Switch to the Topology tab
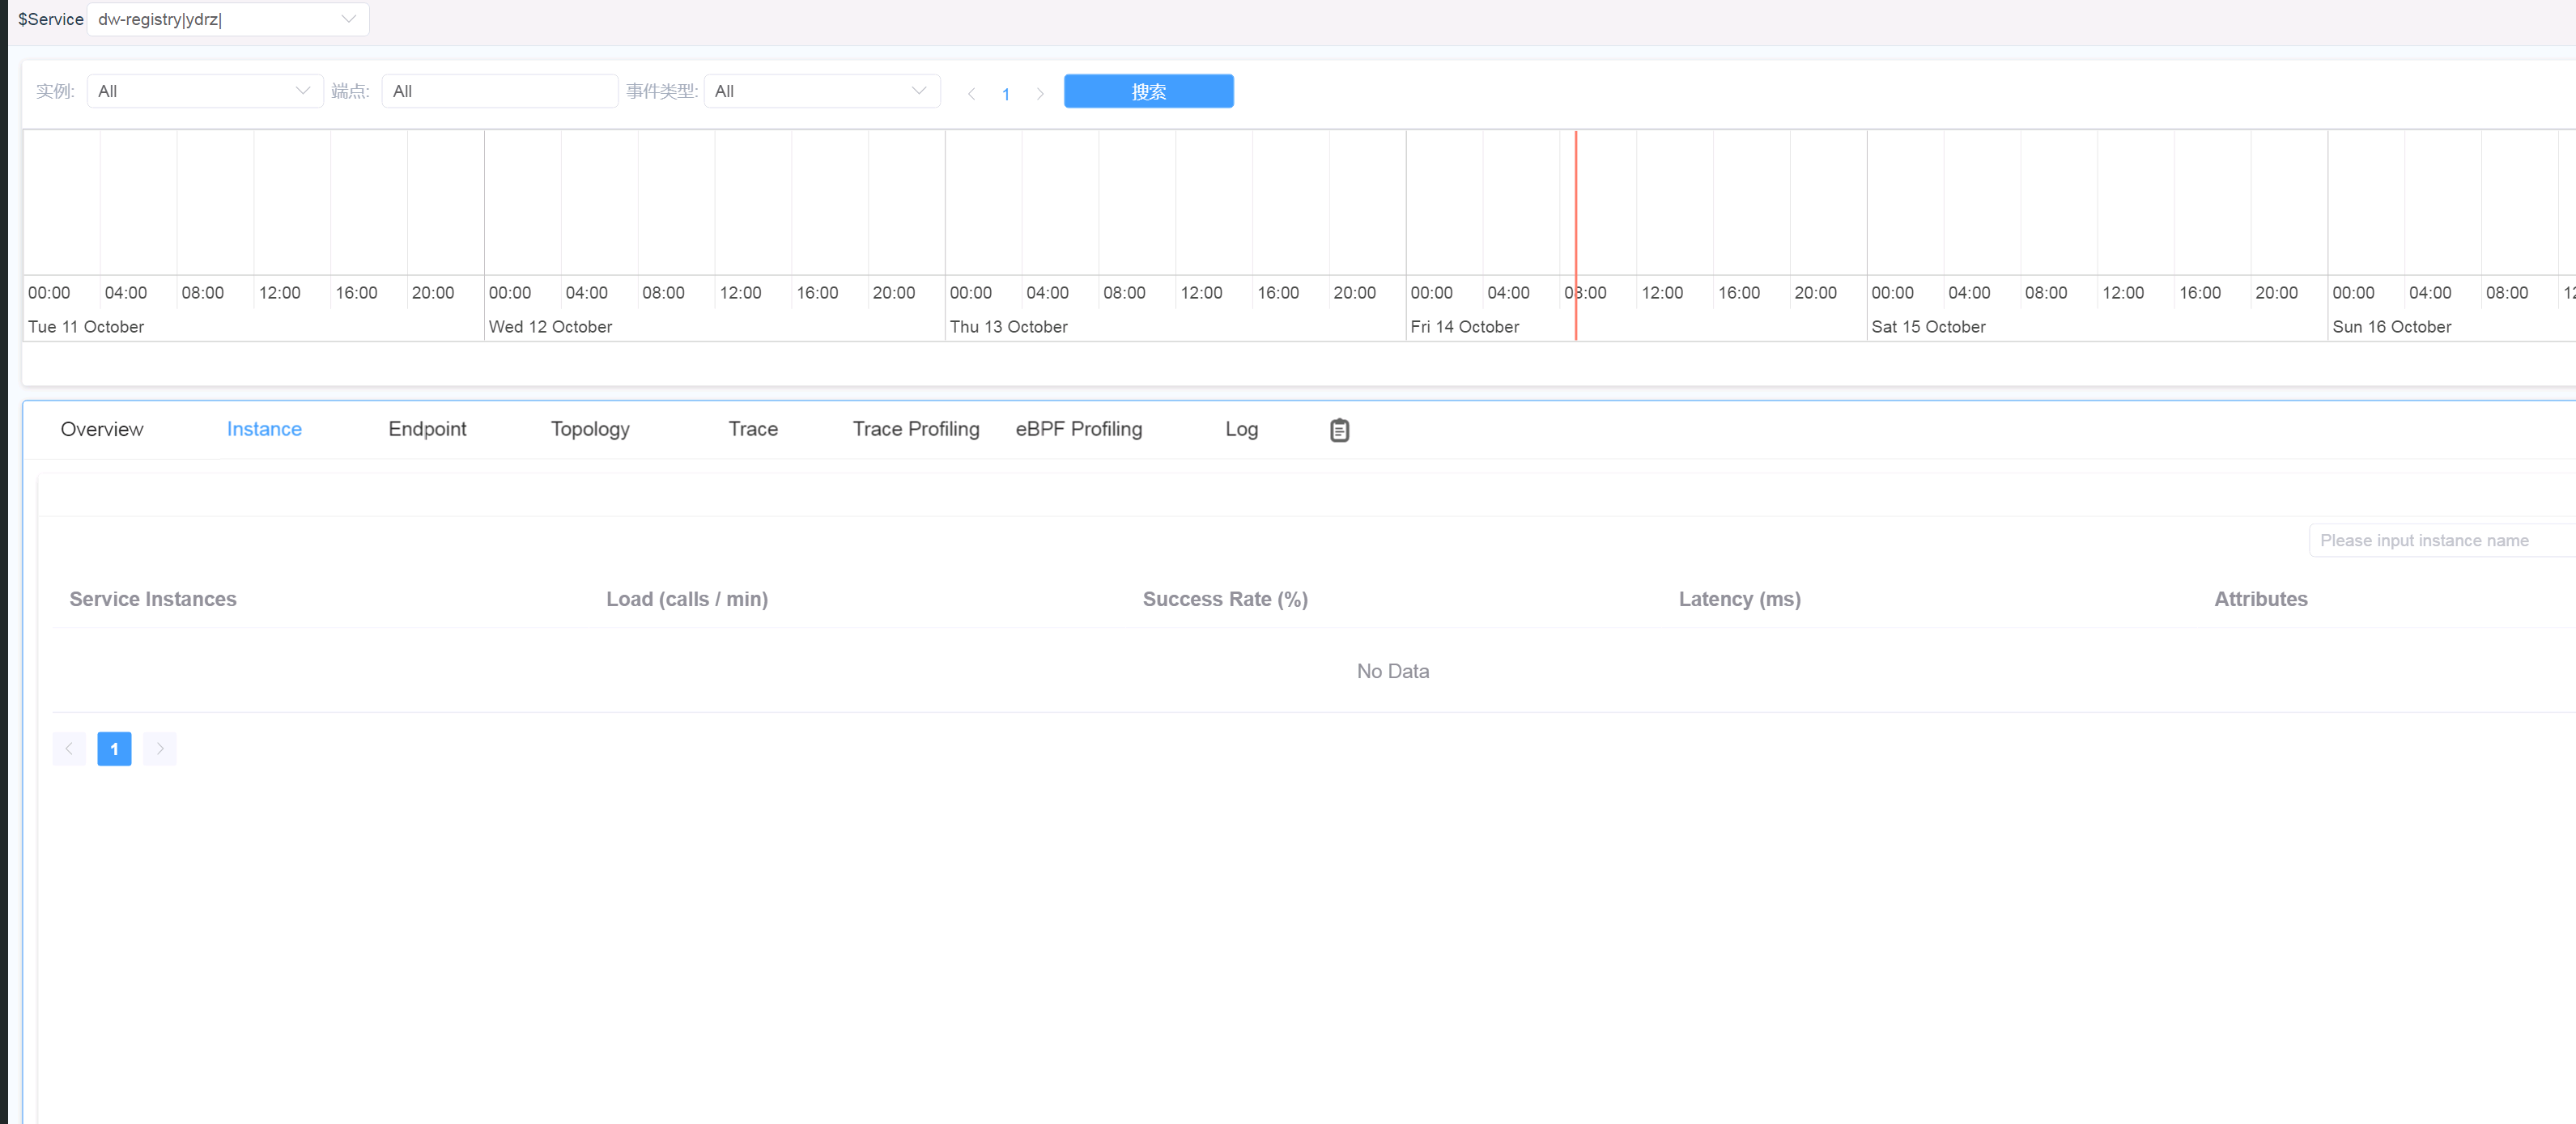The height and width of the screenshot is (1124, 2576). click(x=590, y=429)
